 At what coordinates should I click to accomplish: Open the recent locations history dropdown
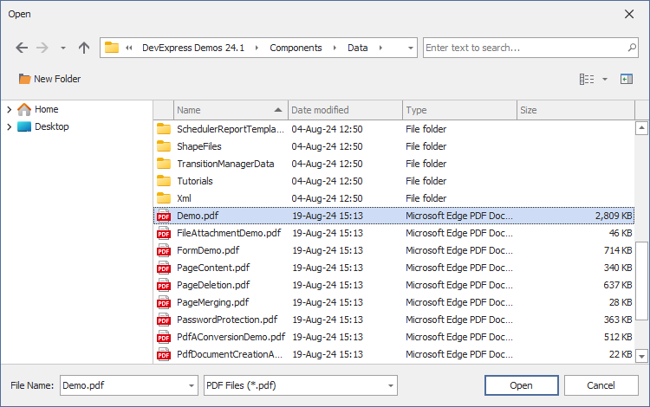tap(63, 48)
